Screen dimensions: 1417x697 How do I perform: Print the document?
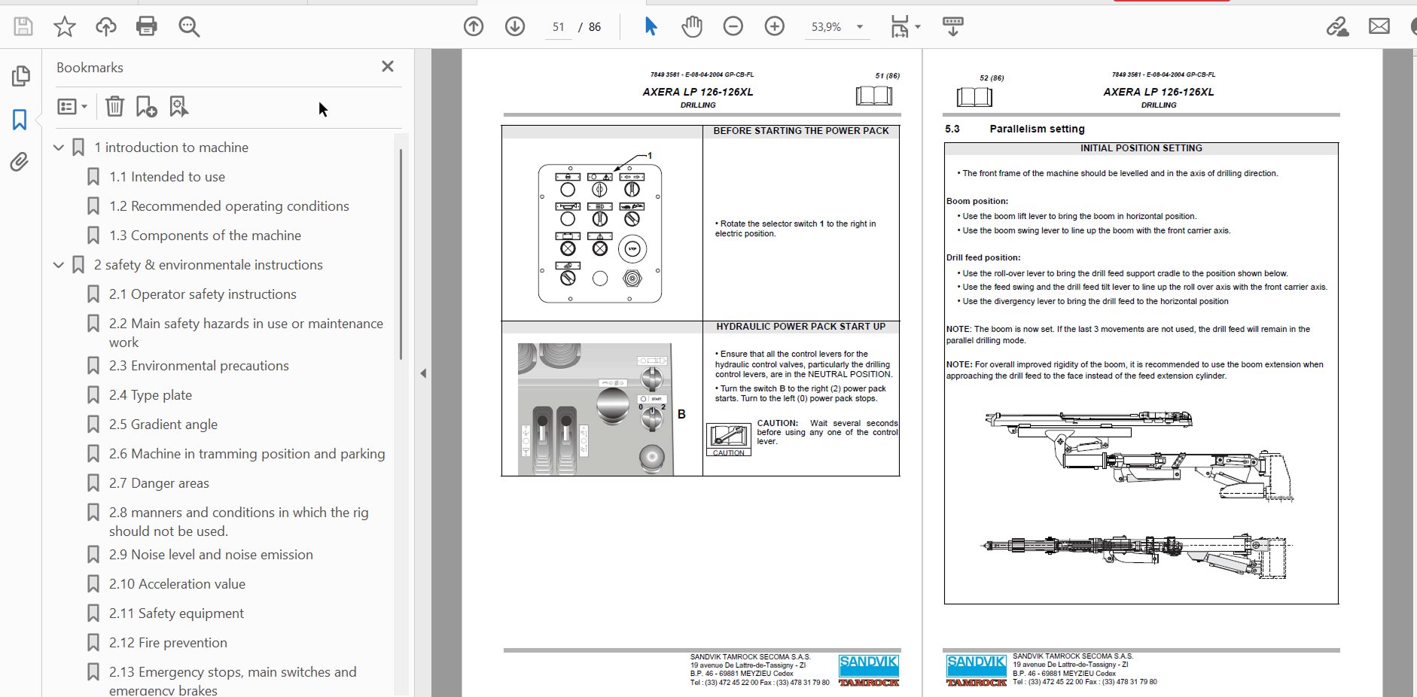click(147, 26)
